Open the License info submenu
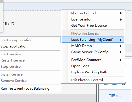 [x=93, y=19]
